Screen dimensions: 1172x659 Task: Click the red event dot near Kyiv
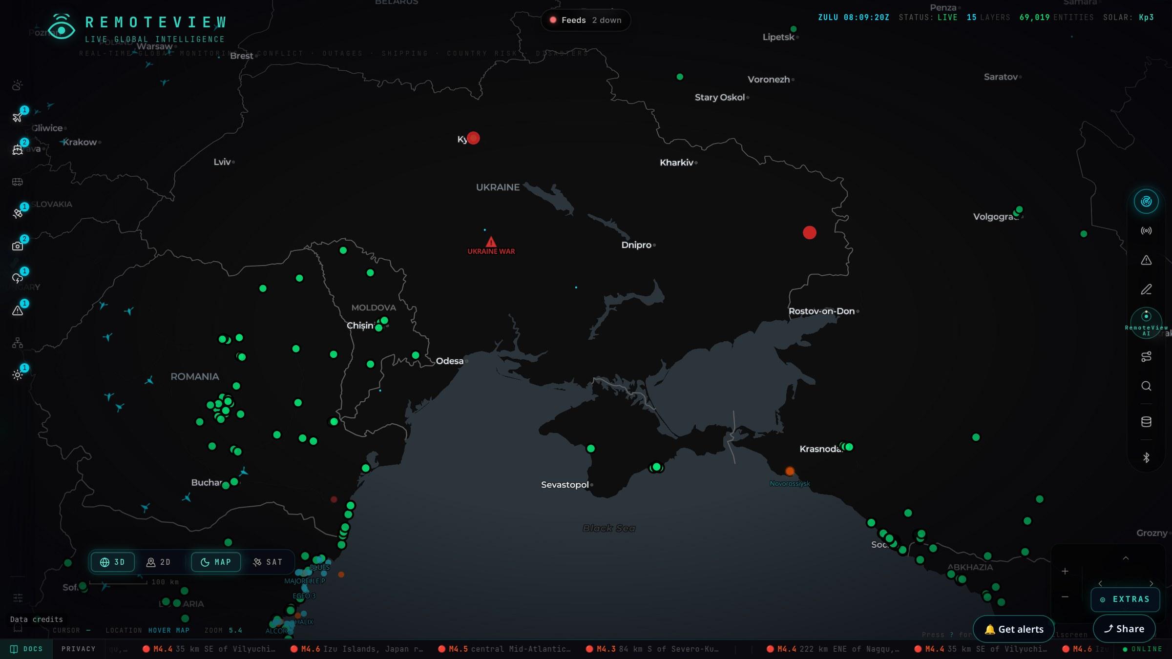(473, 138)
